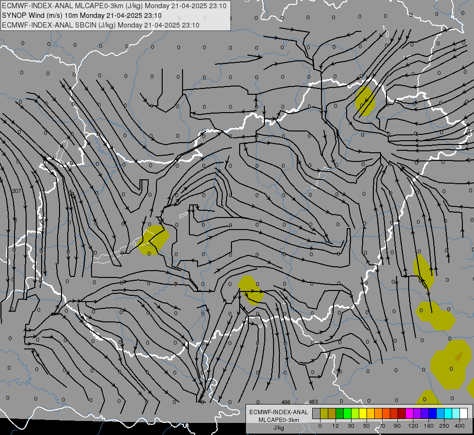Click the SYNOP Wind 10m header line

[82, 15]
